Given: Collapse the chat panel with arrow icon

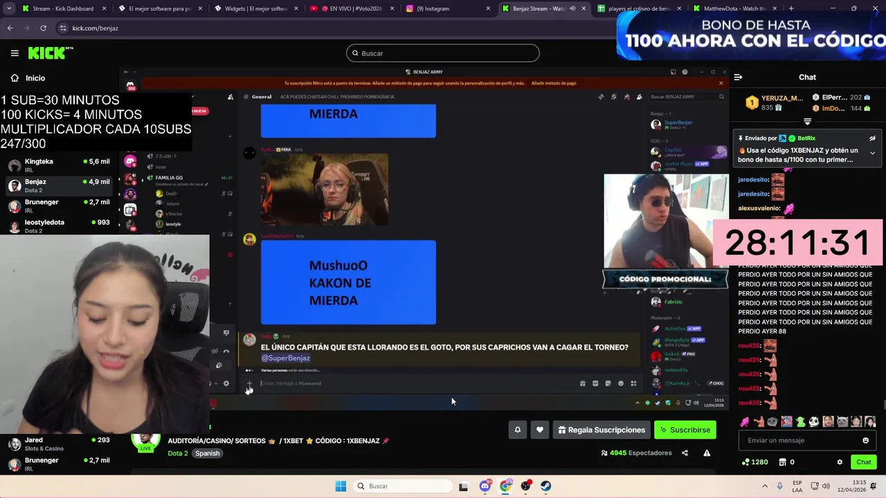Looking at the screenshot, I should 738,77.
